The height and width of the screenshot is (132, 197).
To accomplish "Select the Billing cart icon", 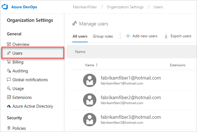I will pos(9,62).
